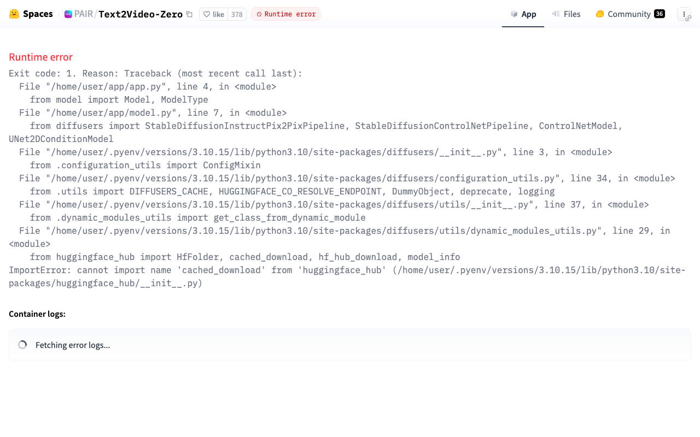Screen dimensions: 700x437
Task: Click the PAIR organization avatar icon
Action: (68, 14)
